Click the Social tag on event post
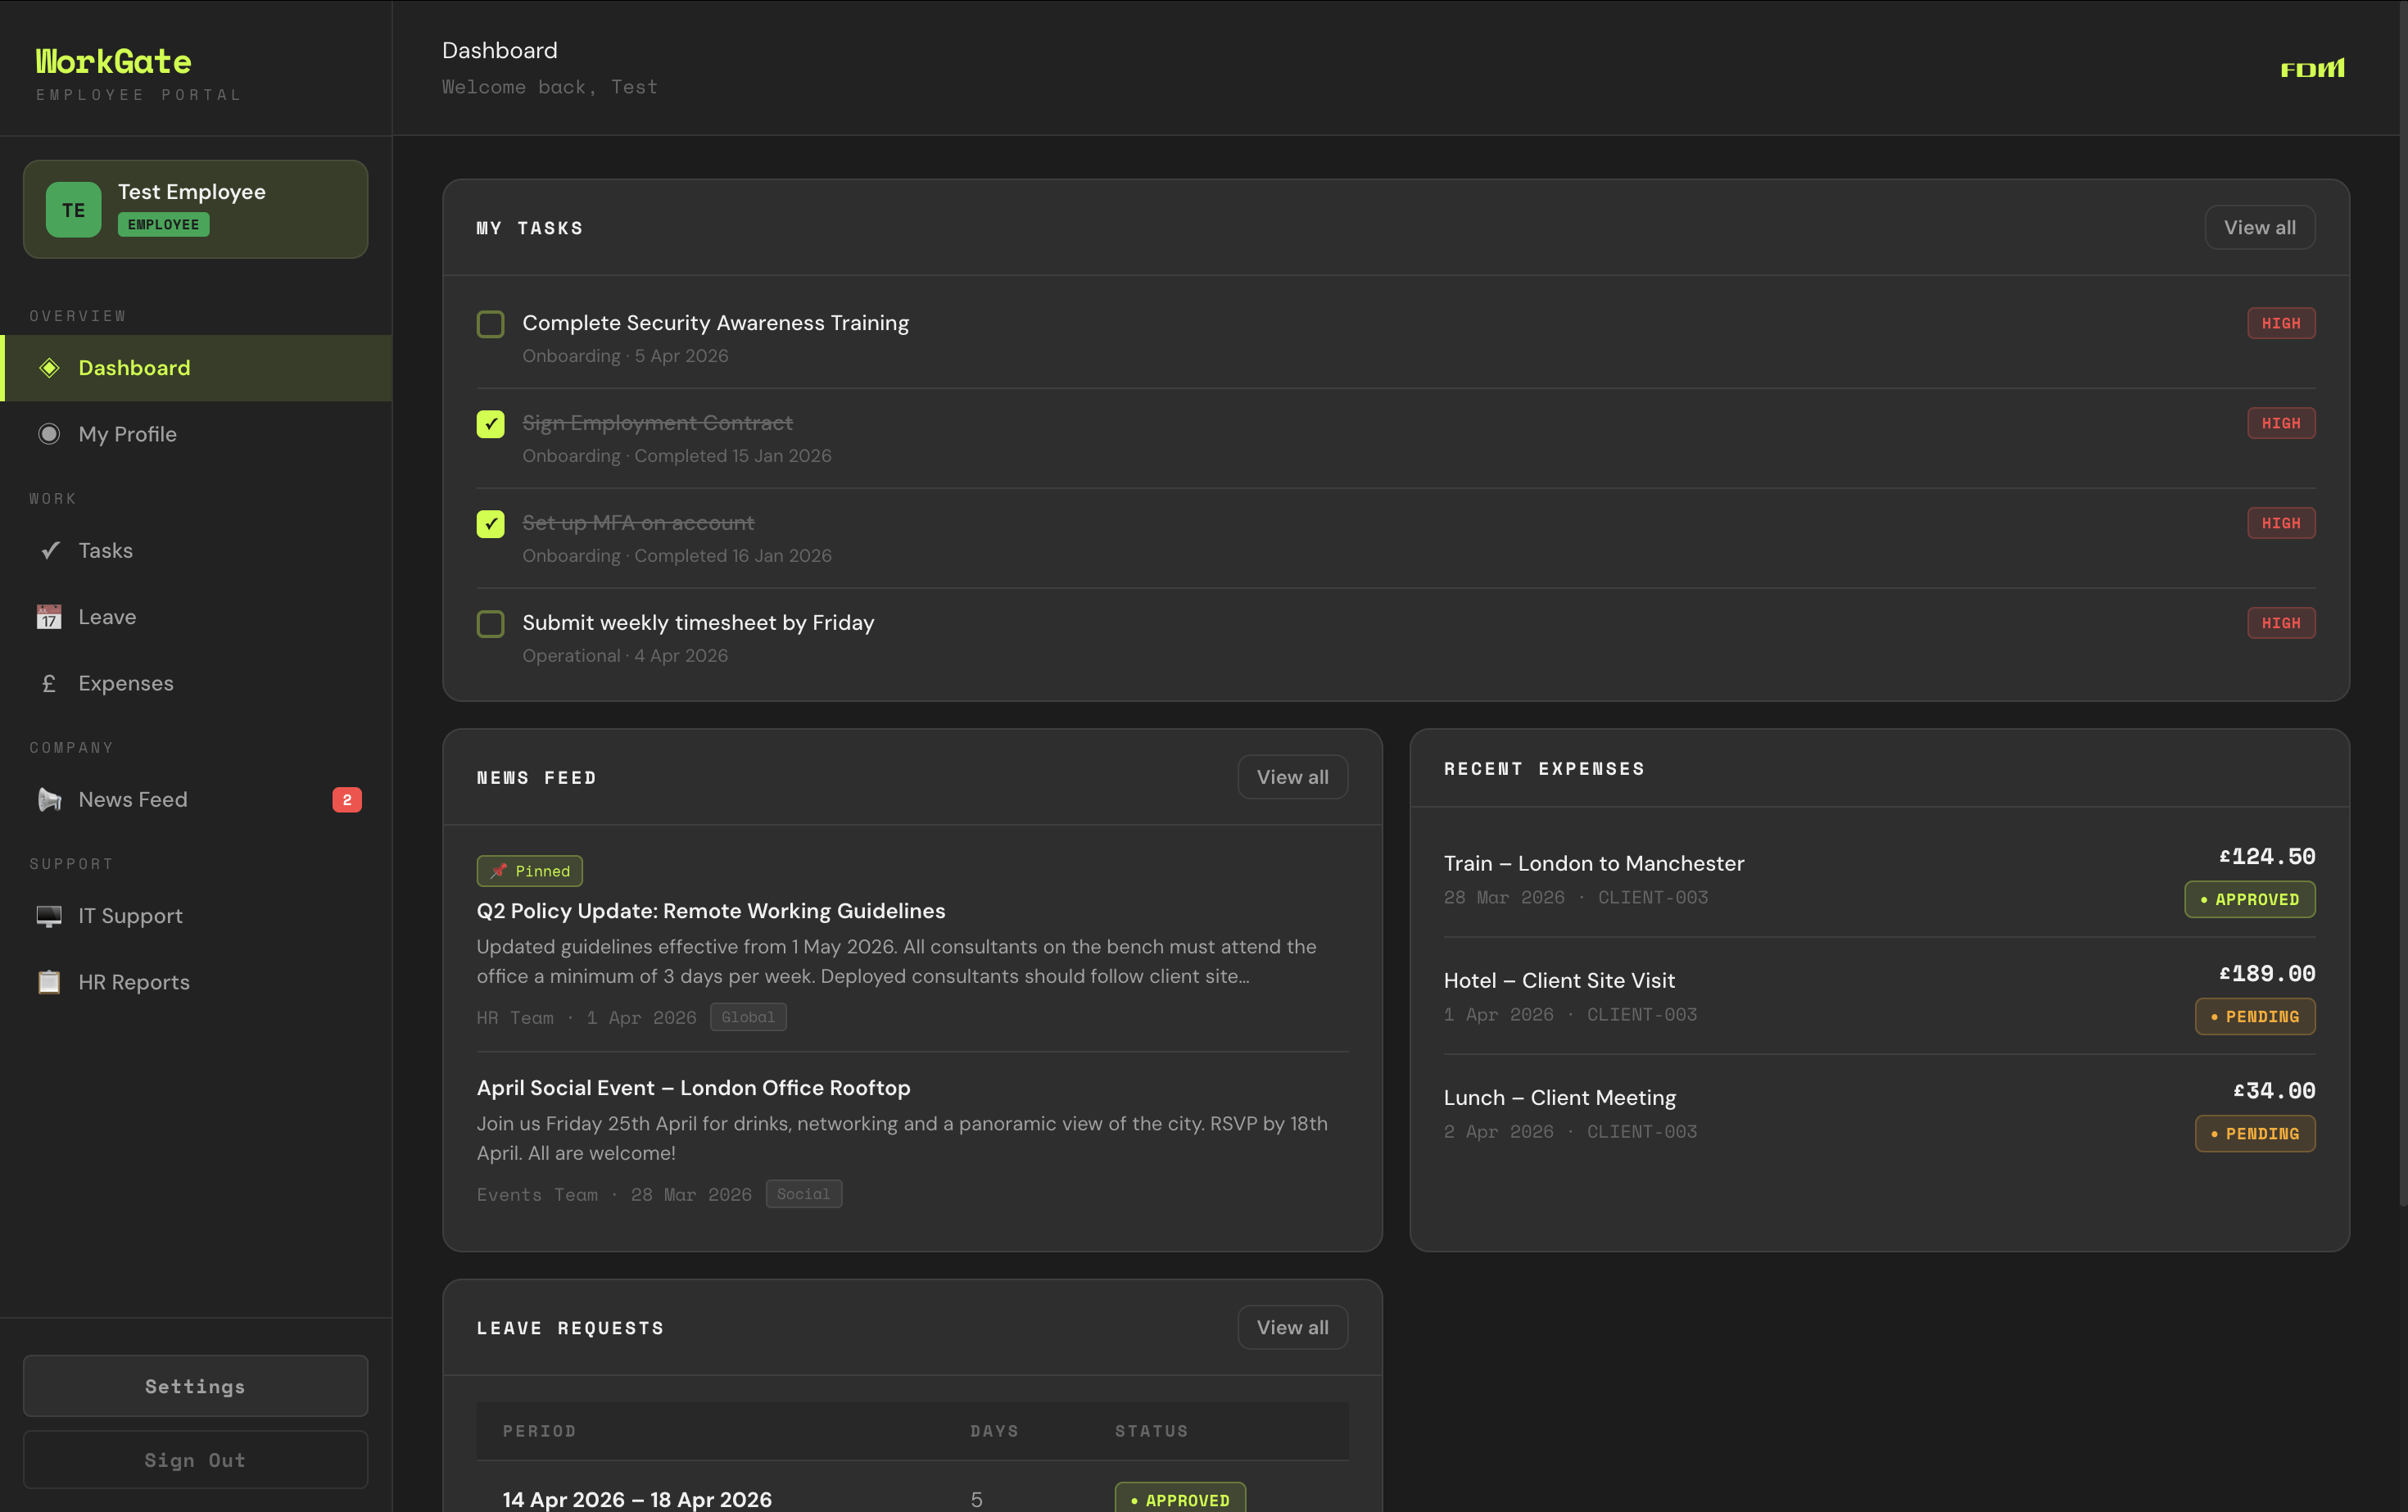Image resolution: width=2408 pixels, height=1512 pixels. [x=803, y=1194]
